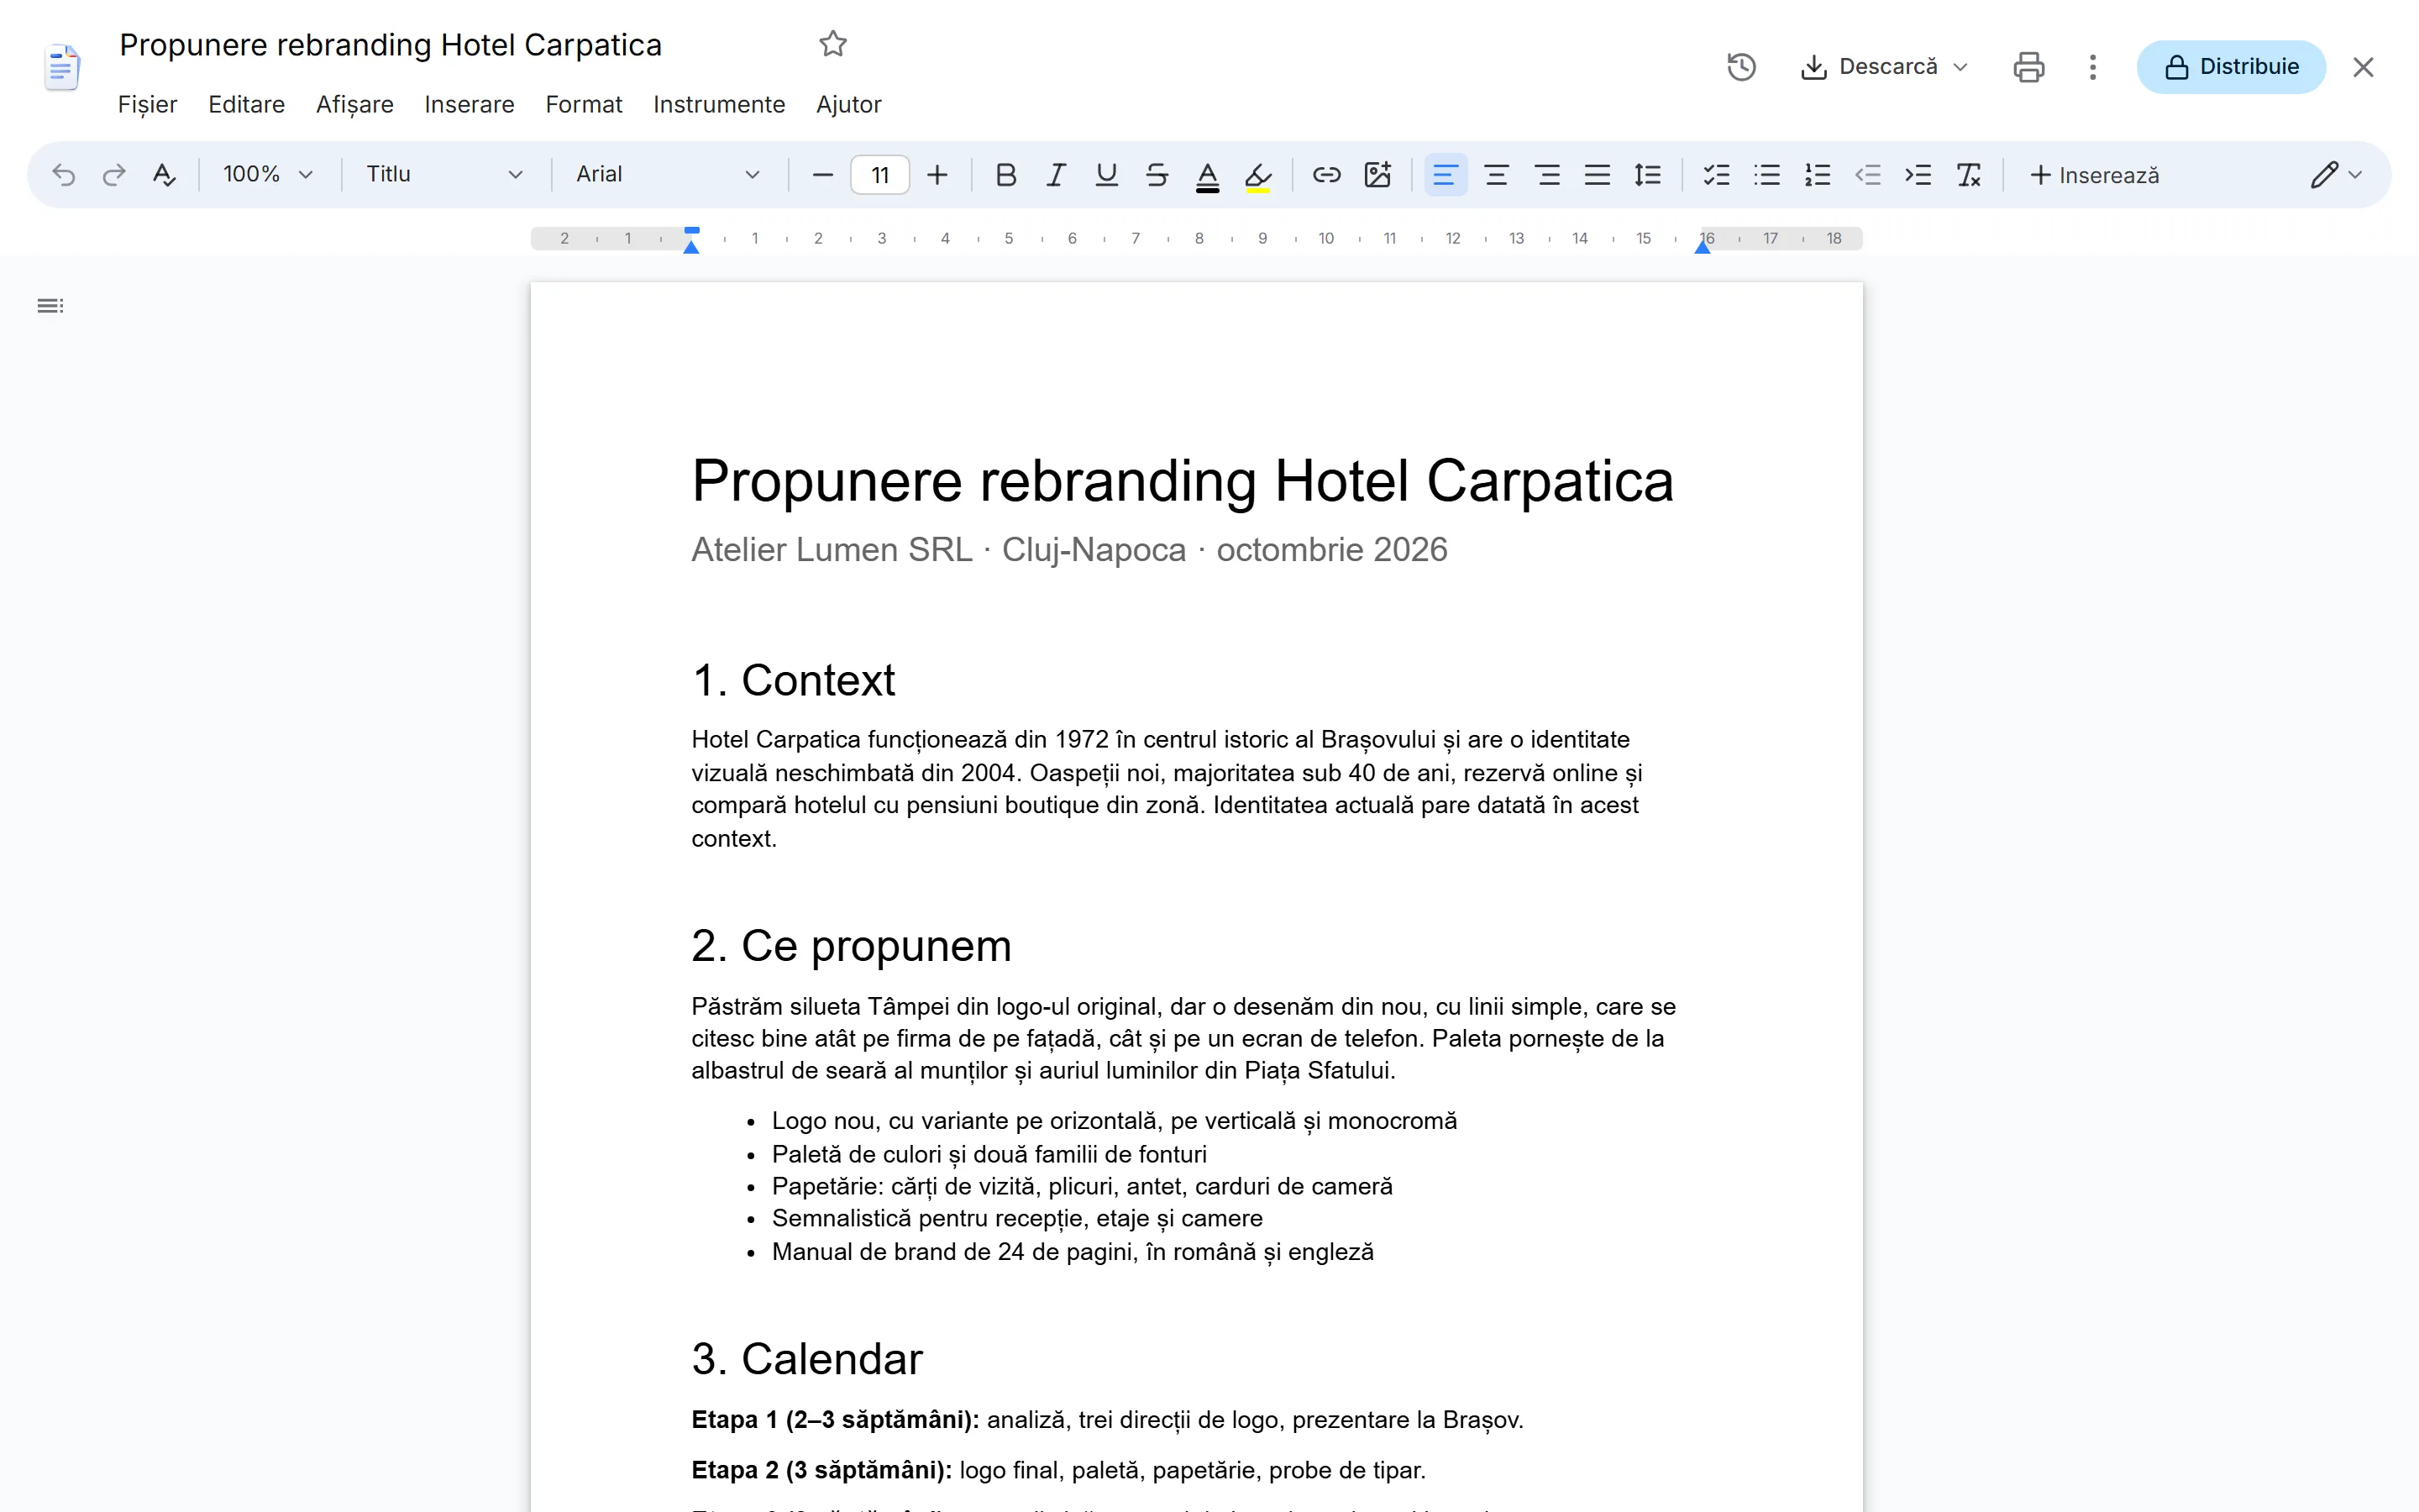
Task: Open line spacing options
Action: (x=1647, y=175)
